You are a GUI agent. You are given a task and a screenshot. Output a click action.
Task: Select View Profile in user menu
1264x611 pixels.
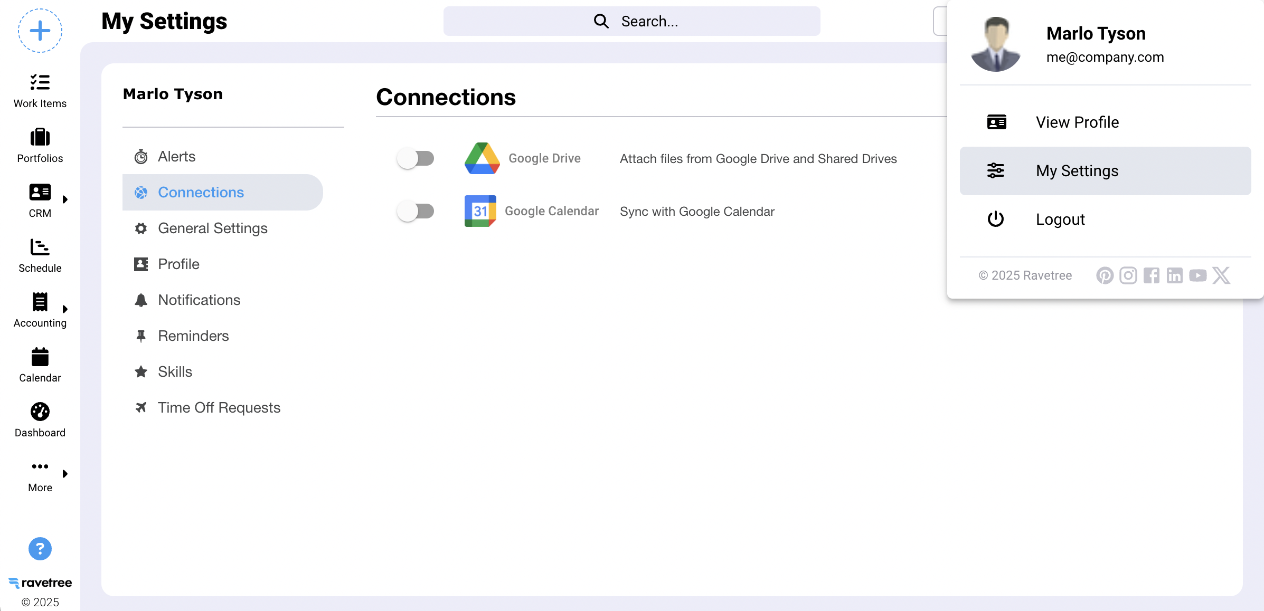pyautogui.click(x=1077, y=122)
